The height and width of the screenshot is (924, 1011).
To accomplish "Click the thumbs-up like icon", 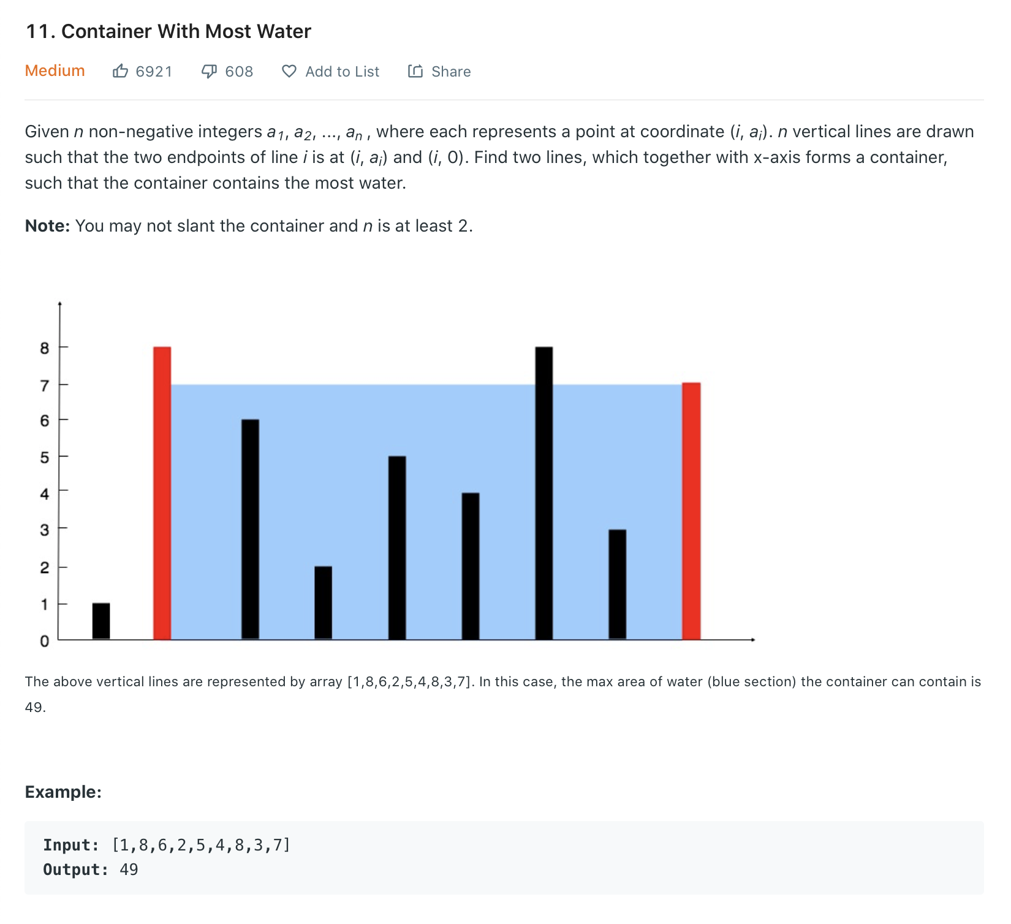I will pyautogui.click(x=120, y=71).
